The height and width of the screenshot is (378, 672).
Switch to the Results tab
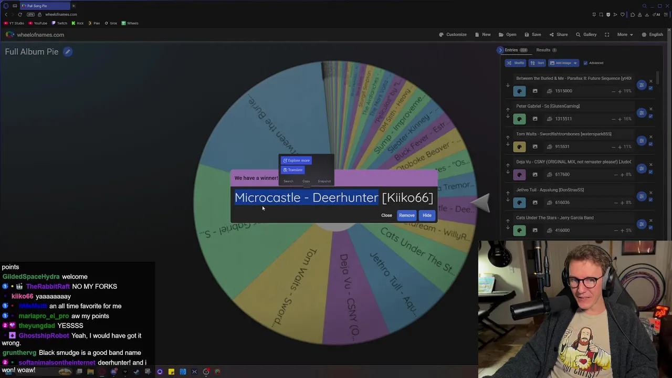coord(546,50)
